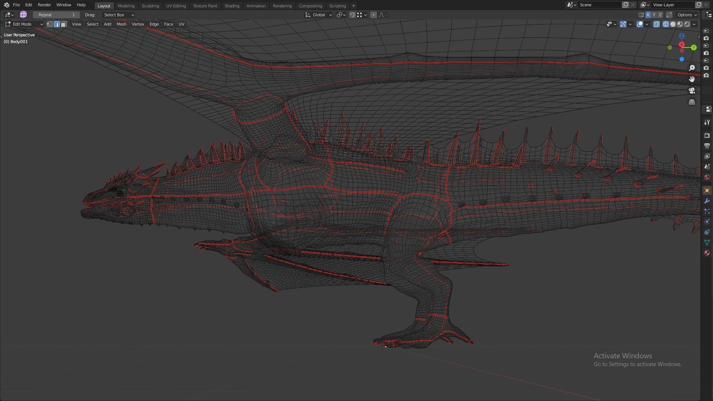The height and width of the screenshot is (401, 713).
Task: Toggle proportional editing
Action: point(374,15)
